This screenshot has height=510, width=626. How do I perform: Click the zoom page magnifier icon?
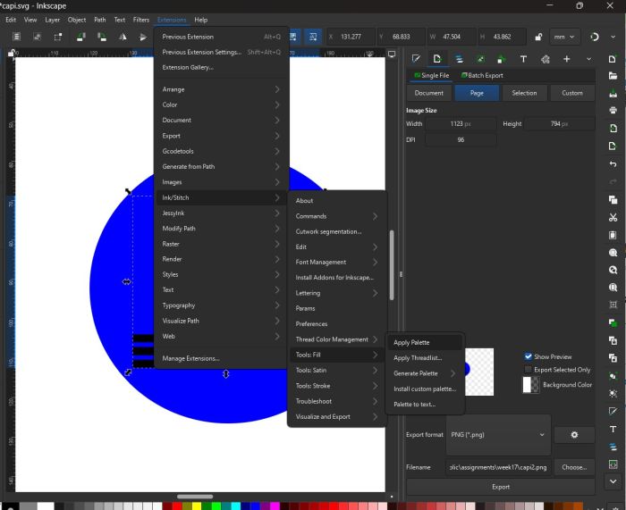coord(613,288)
